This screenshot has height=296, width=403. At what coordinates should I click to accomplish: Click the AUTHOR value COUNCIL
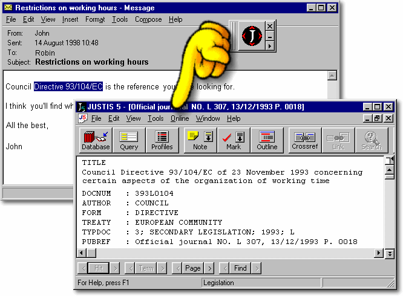(152, 203)
